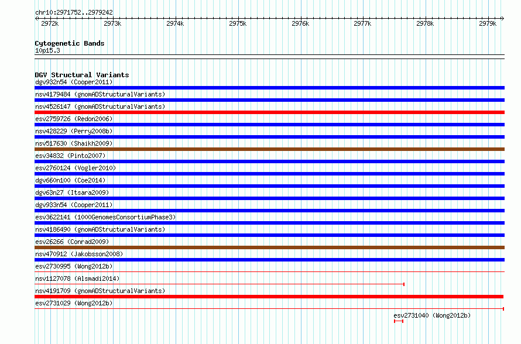This screenshot has width=521, height=344.
Task: Open the nsv4191709 (gnomADStructuralVariants) label
Action: pos(100,291)
